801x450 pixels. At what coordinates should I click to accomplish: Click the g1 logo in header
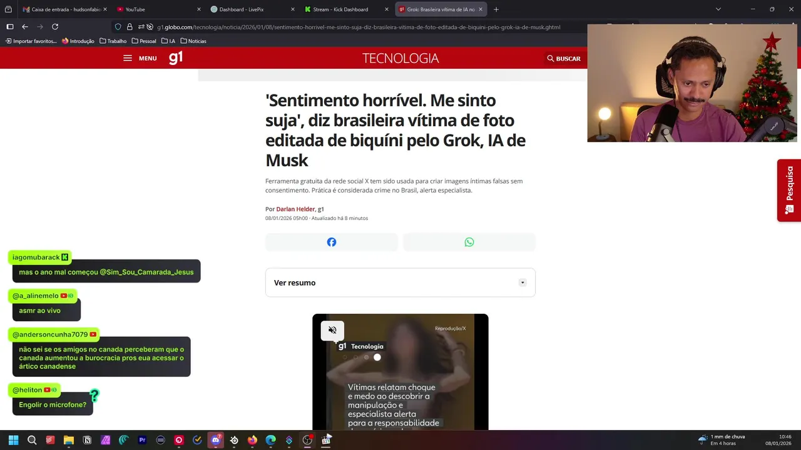pyautogui.click(x=176, y=57)
